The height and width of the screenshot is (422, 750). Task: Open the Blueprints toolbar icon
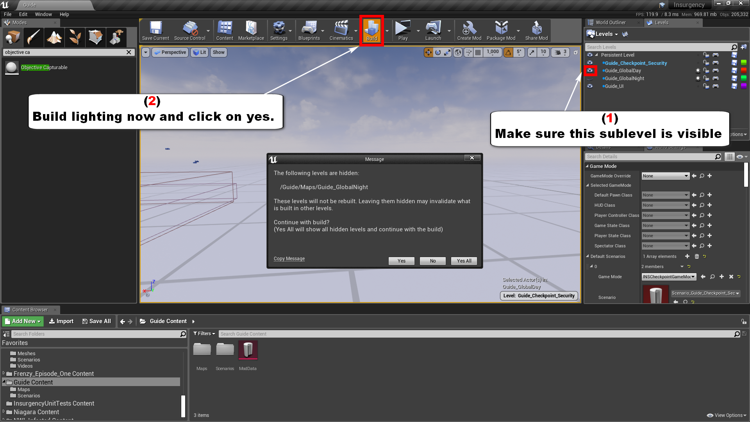309,30
